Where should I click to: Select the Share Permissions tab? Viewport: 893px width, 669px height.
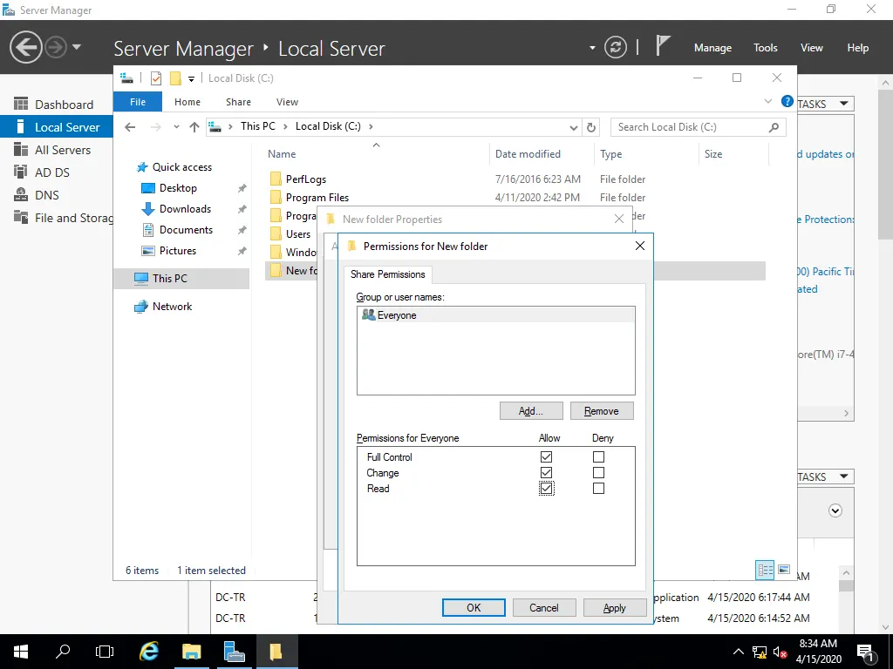tap(388, 274)
